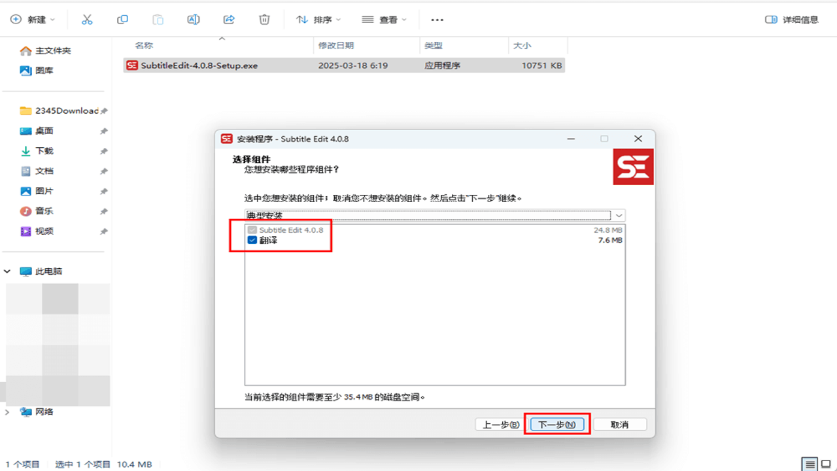Click the 下一步(N) next button
The width and height of the screenshot is (837, 471).
coord(556,425)
